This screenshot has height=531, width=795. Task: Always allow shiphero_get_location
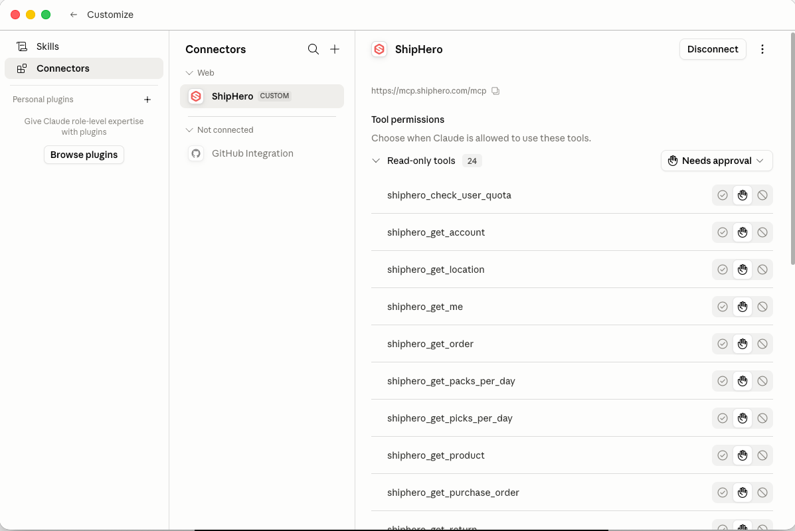coord(723,269)
